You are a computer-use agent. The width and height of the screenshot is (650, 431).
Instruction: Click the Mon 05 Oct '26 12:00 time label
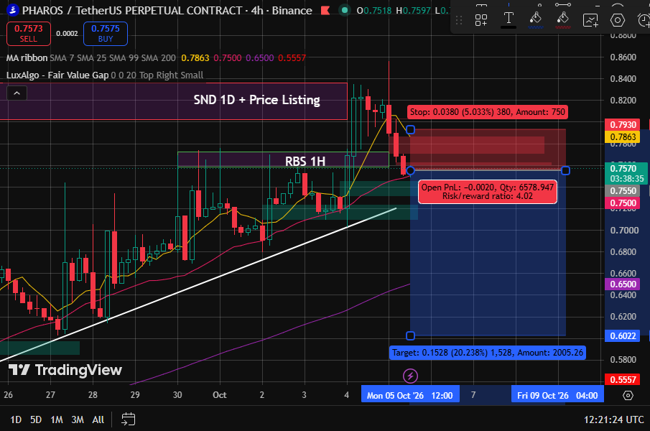[410, 395]
